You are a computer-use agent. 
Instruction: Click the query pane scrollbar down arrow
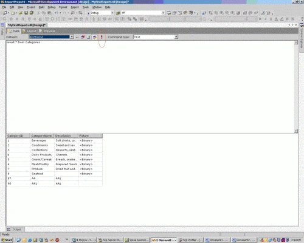click(x=296, y=131)
